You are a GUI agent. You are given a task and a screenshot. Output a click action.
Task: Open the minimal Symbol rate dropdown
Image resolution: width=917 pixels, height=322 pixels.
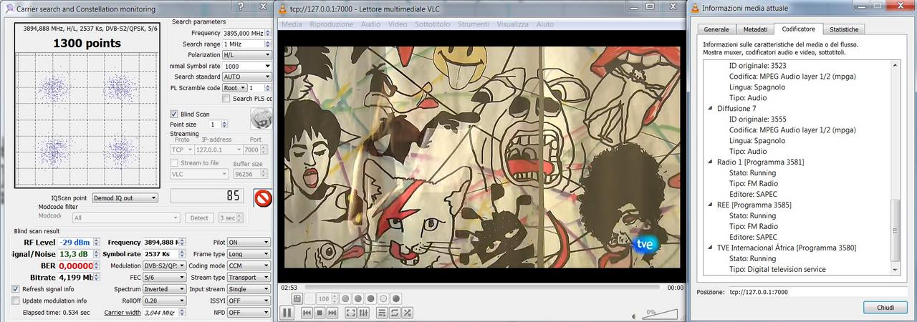coord(246,66)
